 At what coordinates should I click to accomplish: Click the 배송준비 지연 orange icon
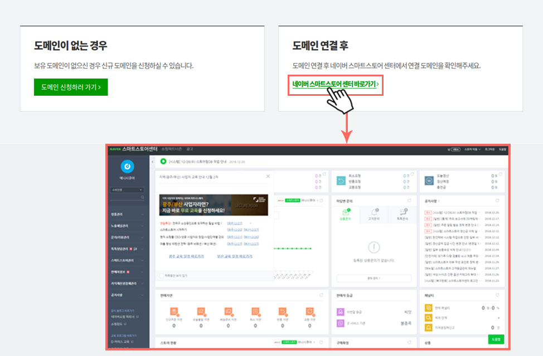[x=228, y=312]
